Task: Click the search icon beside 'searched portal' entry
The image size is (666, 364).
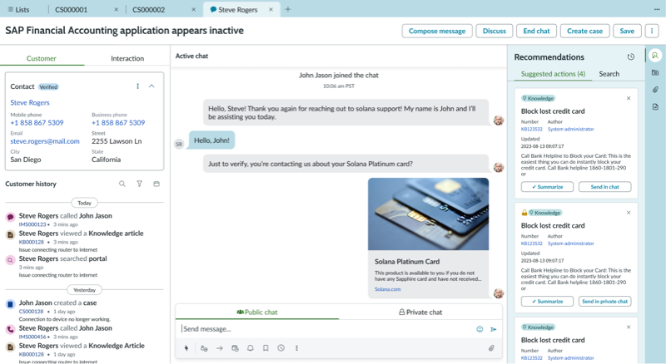Action: 10,260
